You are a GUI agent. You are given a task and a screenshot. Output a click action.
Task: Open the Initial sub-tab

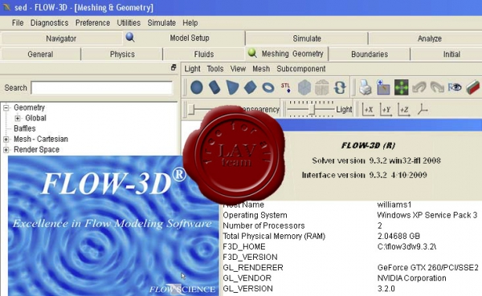(x=447, y=55)
